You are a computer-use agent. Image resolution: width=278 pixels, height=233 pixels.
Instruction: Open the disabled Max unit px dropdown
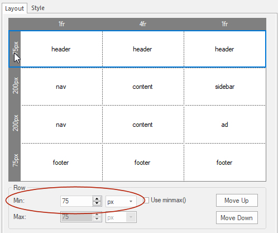[x=121, y=217]
